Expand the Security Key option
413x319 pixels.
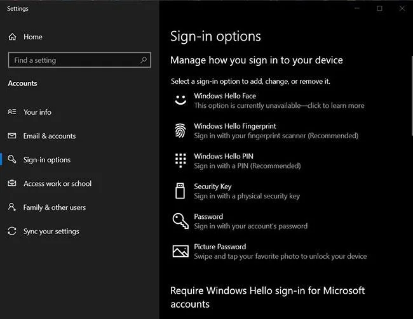237,191
